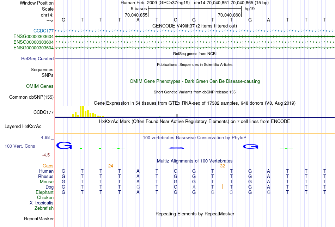Click the -4.5 lower scale value
335x227 pixels.
tap(46, 155)
